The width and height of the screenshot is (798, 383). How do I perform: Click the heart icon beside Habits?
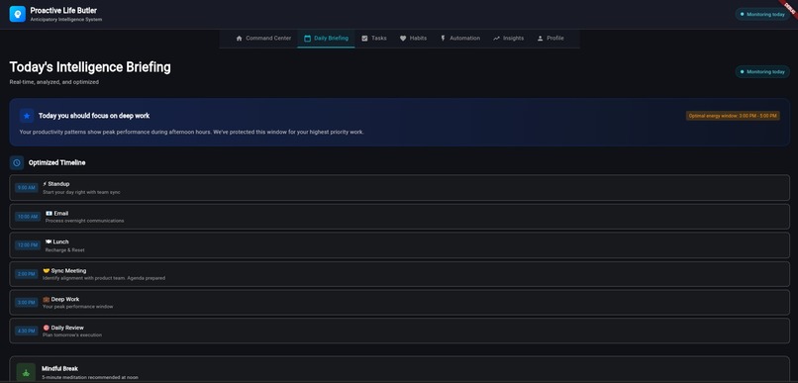point(403,39)
